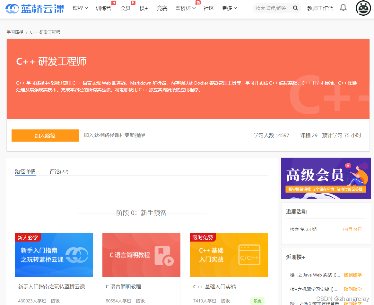The image size is (374, 305).
Task: Open 社区 in the navigation bar
Action: point(209,8)
